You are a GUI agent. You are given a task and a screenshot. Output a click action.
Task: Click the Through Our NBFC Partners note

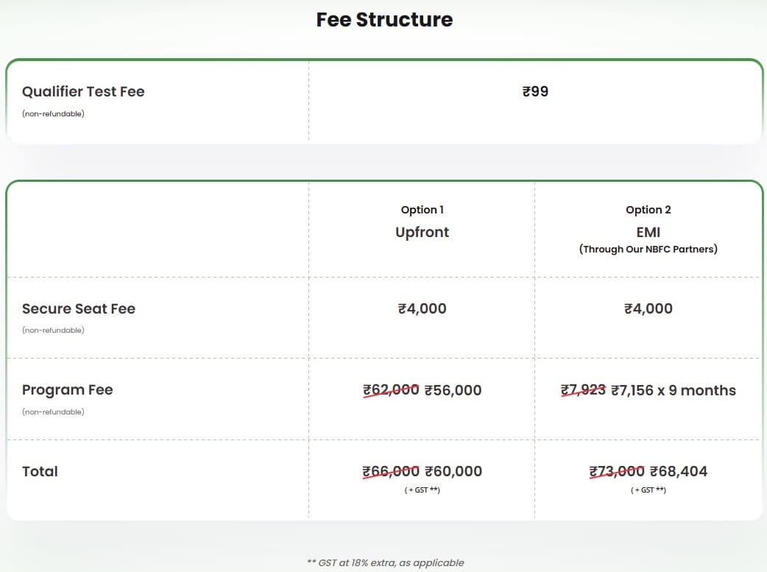pos(648,250)
